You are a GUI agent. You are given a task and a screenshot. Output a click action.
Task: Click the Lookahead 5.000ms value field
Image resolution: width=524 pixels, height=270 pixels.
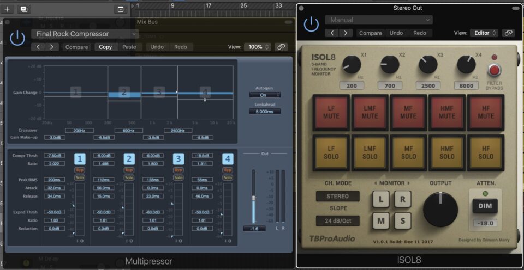click(x=265, y=112)
